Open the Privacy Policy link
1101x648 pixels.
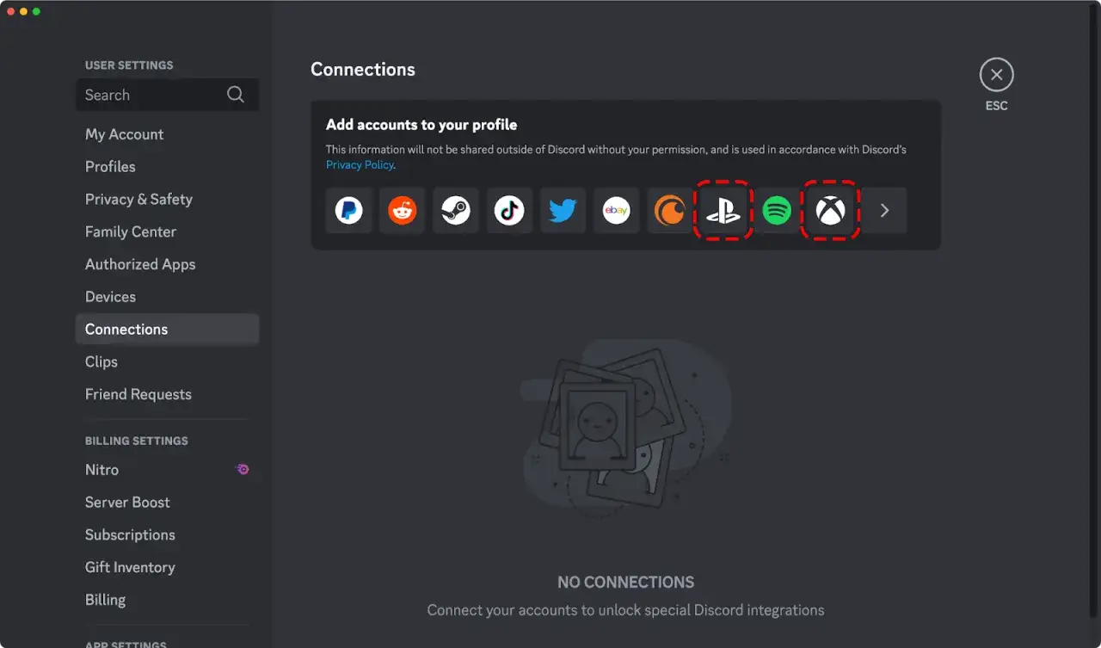360,164
